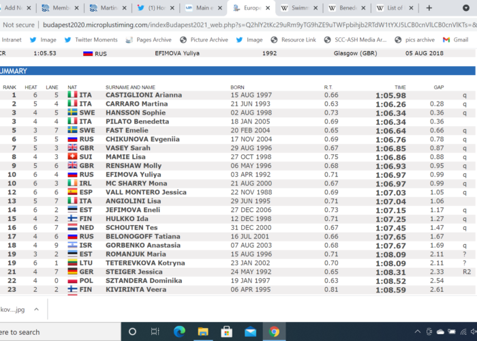Open Microsoft Edge from the taskbar
This screenshot has width=477, height=341.
point(179,332)
